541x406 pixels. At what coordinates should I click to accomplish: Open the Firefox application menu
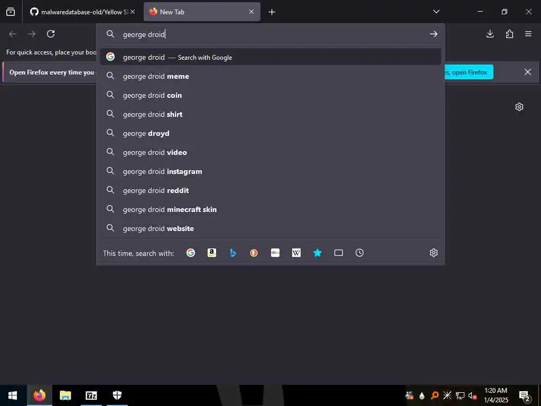pos(528,34)
